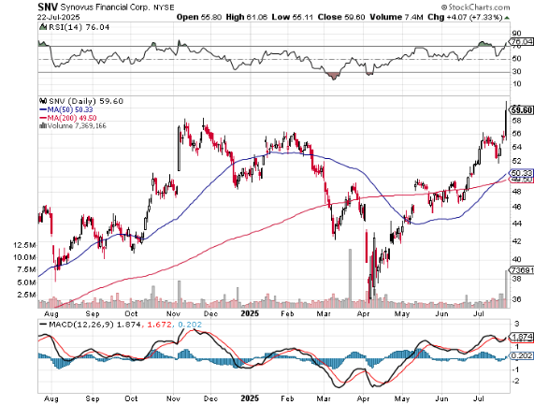The height and width of the screenshot is (405, 534).
Task: Click the 'Aug' label under the price chart
Action: [x=51, y=313]
